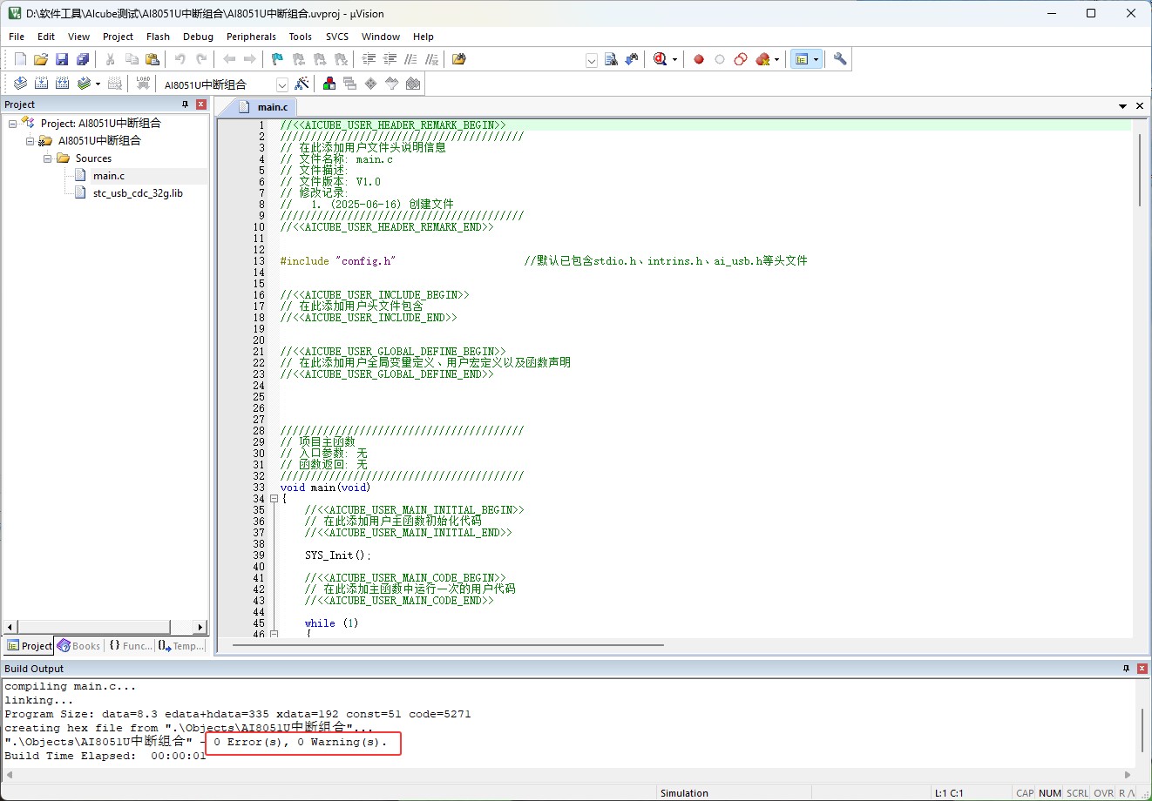Click the Cut scissors icon
Viewport: 1152px width, 801px height.
(111, 59)
